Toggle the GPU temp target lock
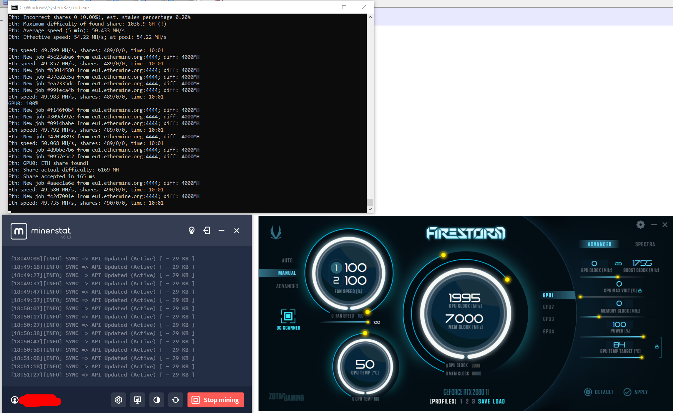The height and width of the screenshot is (413, 673). tap(657, 346)
